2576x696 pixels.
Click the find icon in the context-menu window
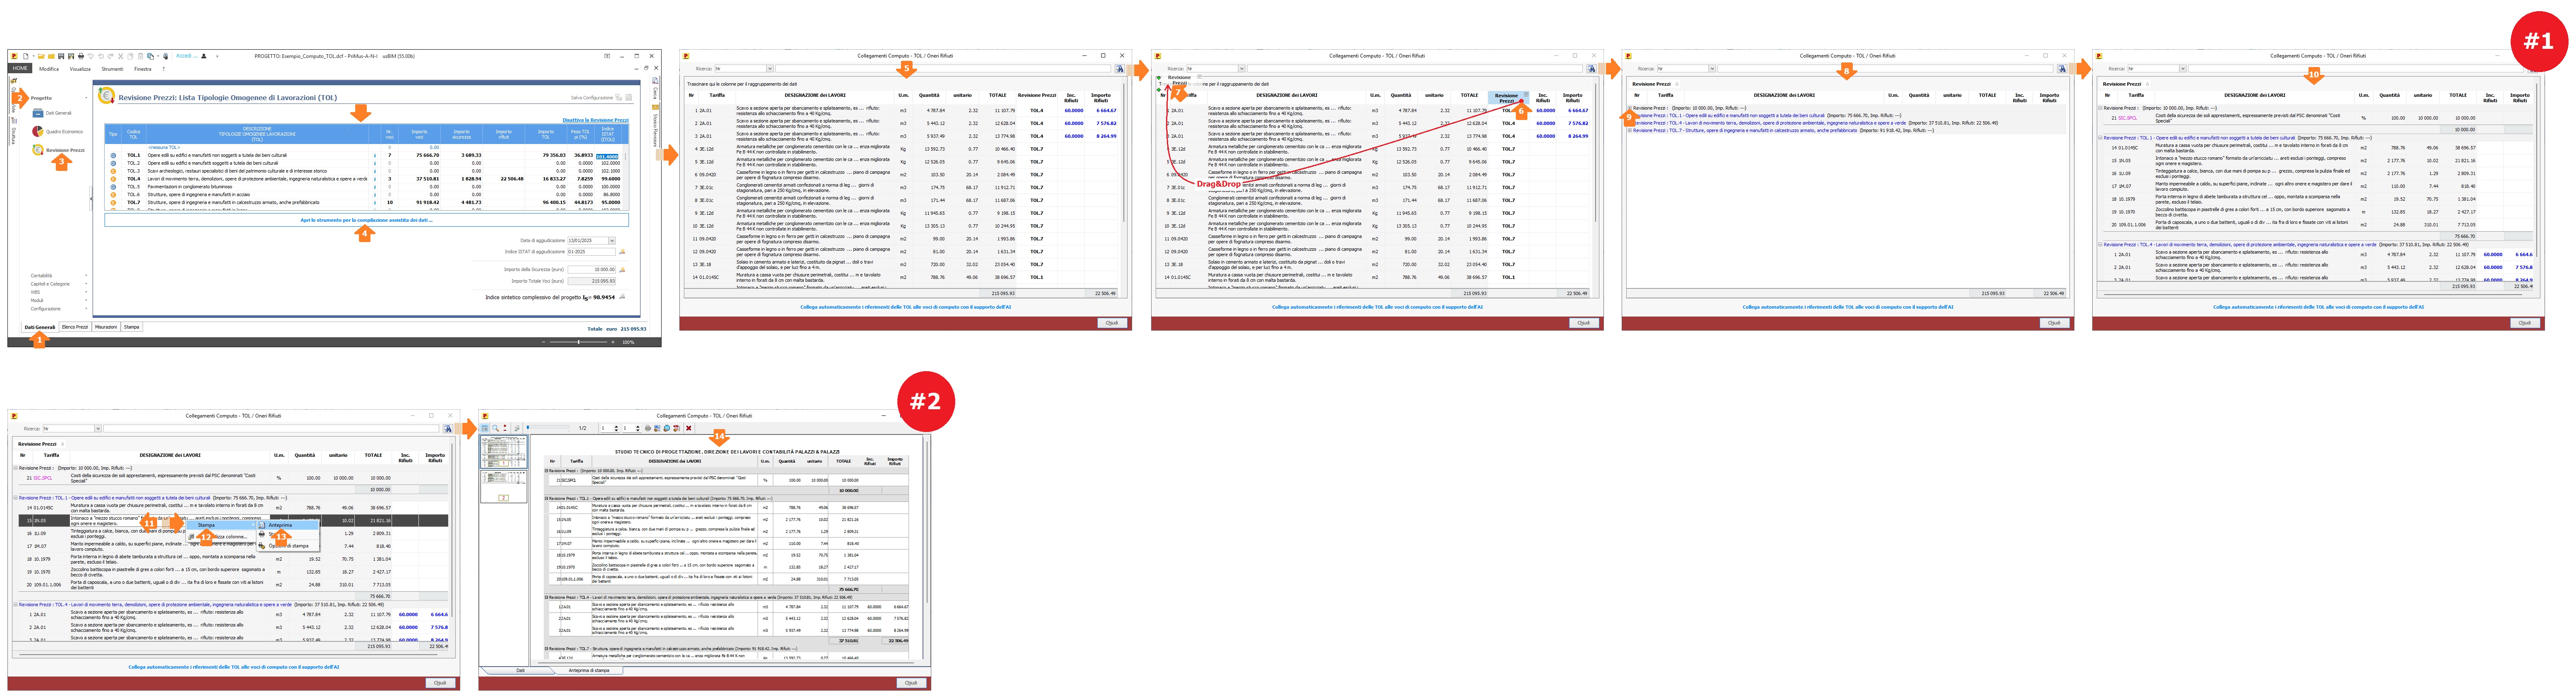448,429
